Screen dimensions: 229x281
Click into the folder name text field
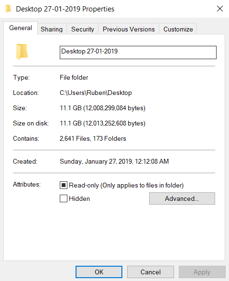click(x=138, y=52)
